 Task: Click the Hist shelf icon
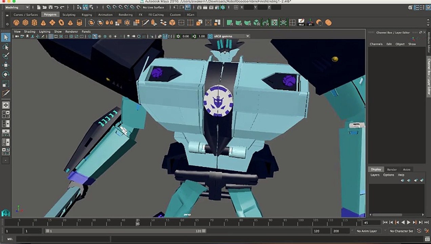[301, 23]
